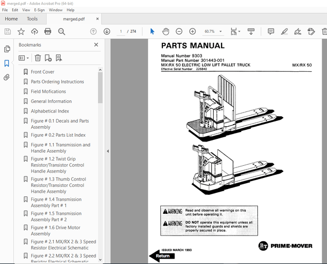Go to previous page arrow icon

(x=93, y=32)
